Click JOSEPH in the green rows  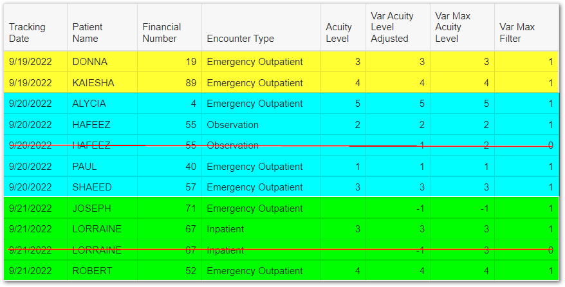point(102,208)
